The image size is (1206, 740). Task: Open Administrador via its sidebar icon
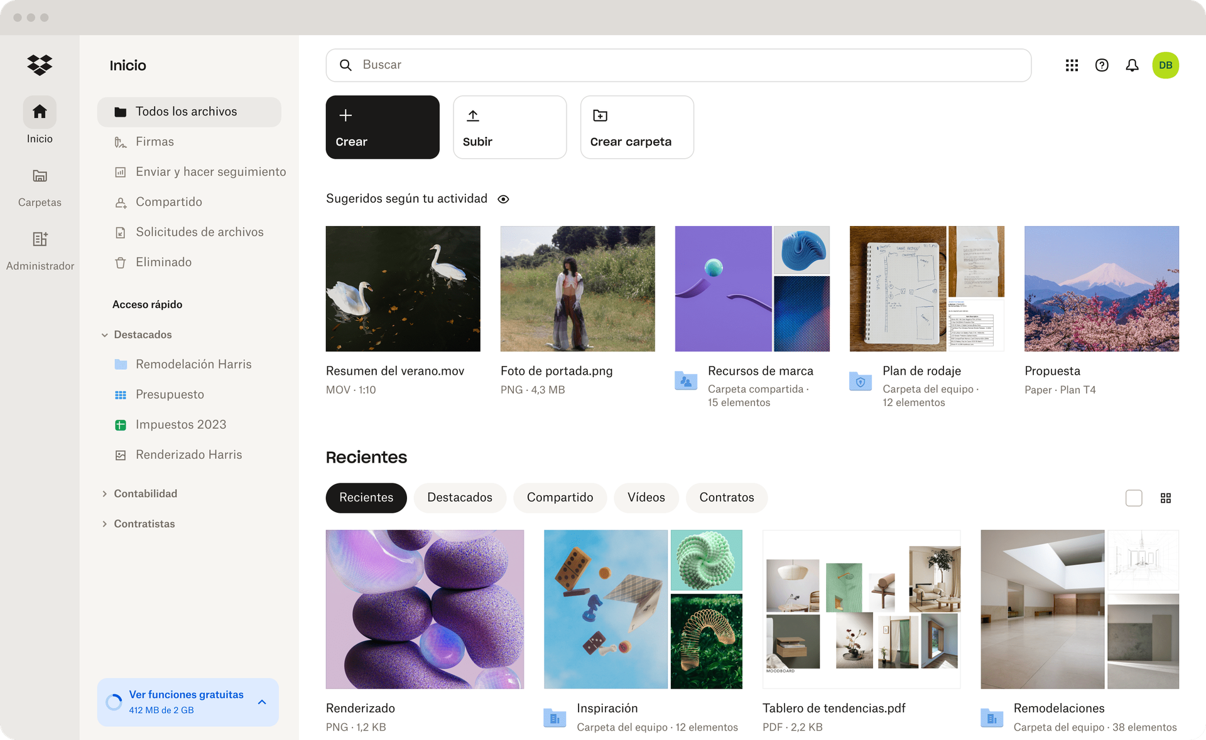point(40,239)
